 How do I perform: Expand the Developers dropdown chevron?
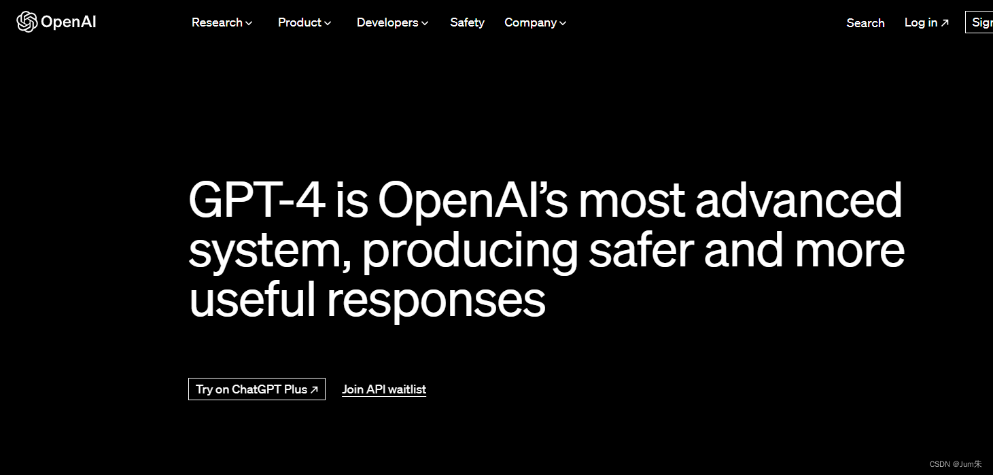(425, 23)
